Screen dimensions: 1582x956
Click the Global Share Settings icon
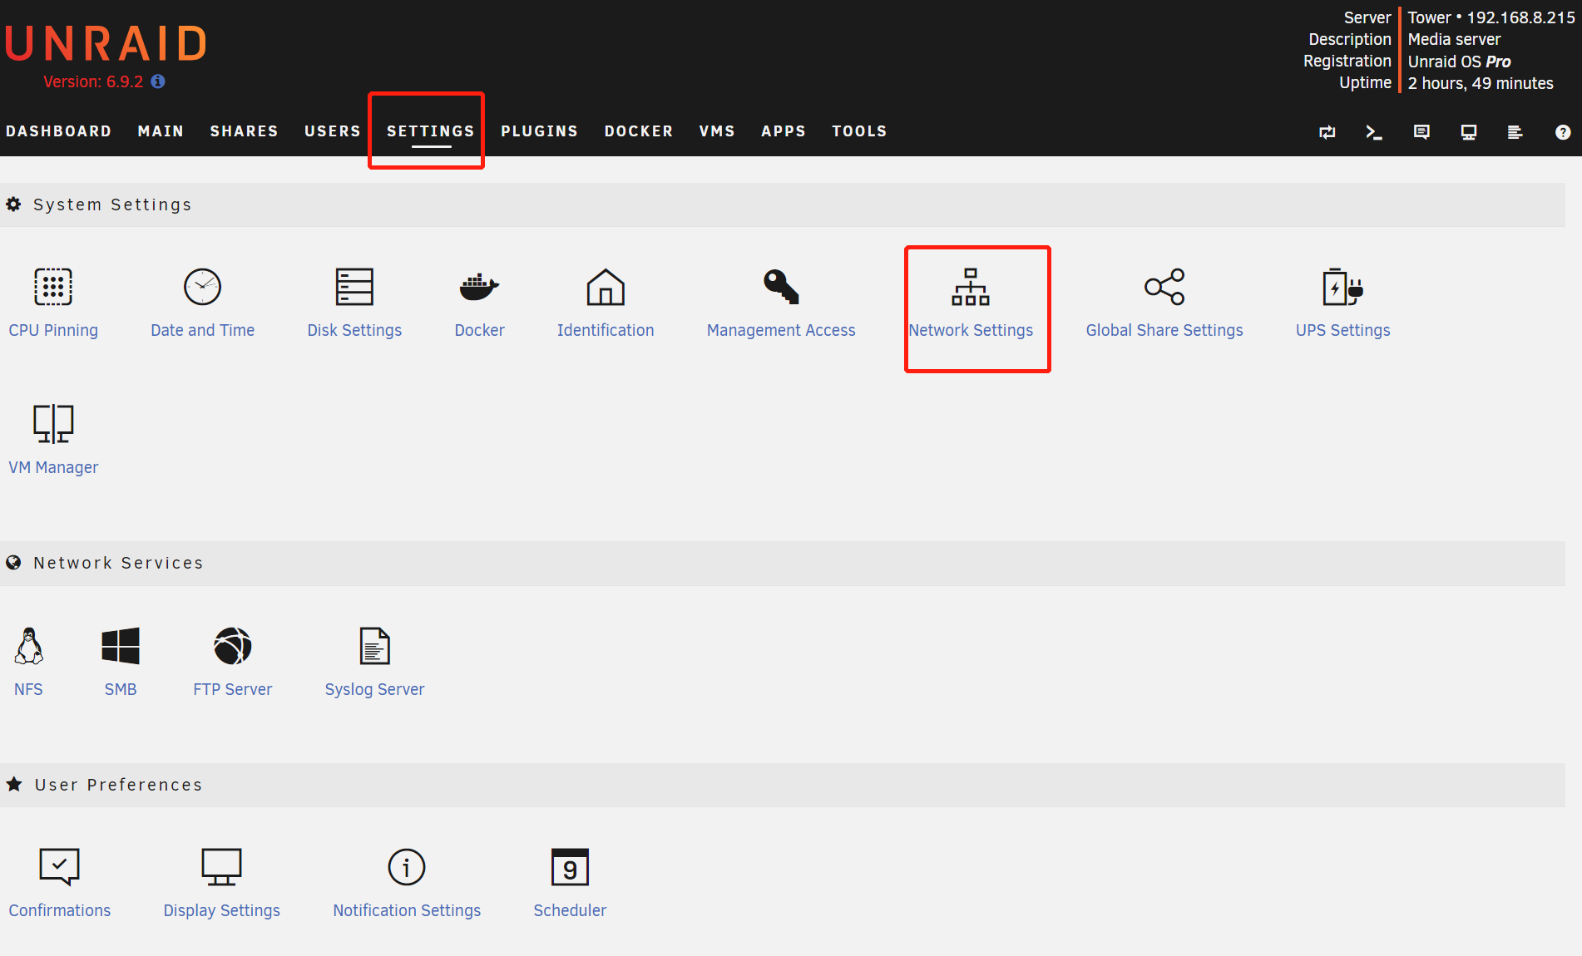pos(1164,287)
